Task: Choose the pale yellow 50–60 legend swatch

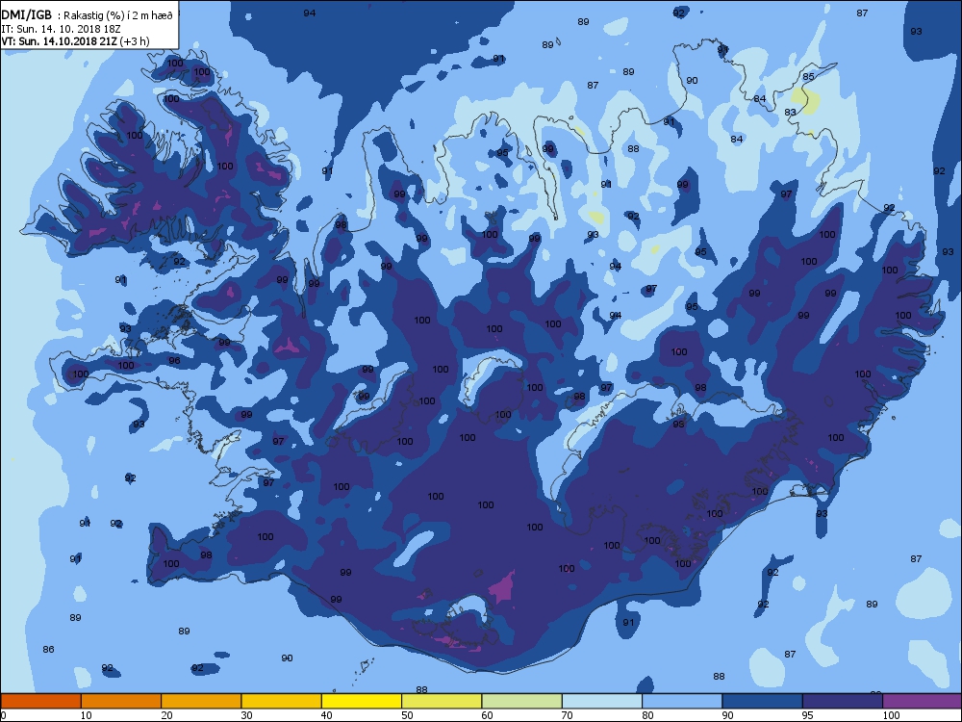Action: (x=442, y=701)
